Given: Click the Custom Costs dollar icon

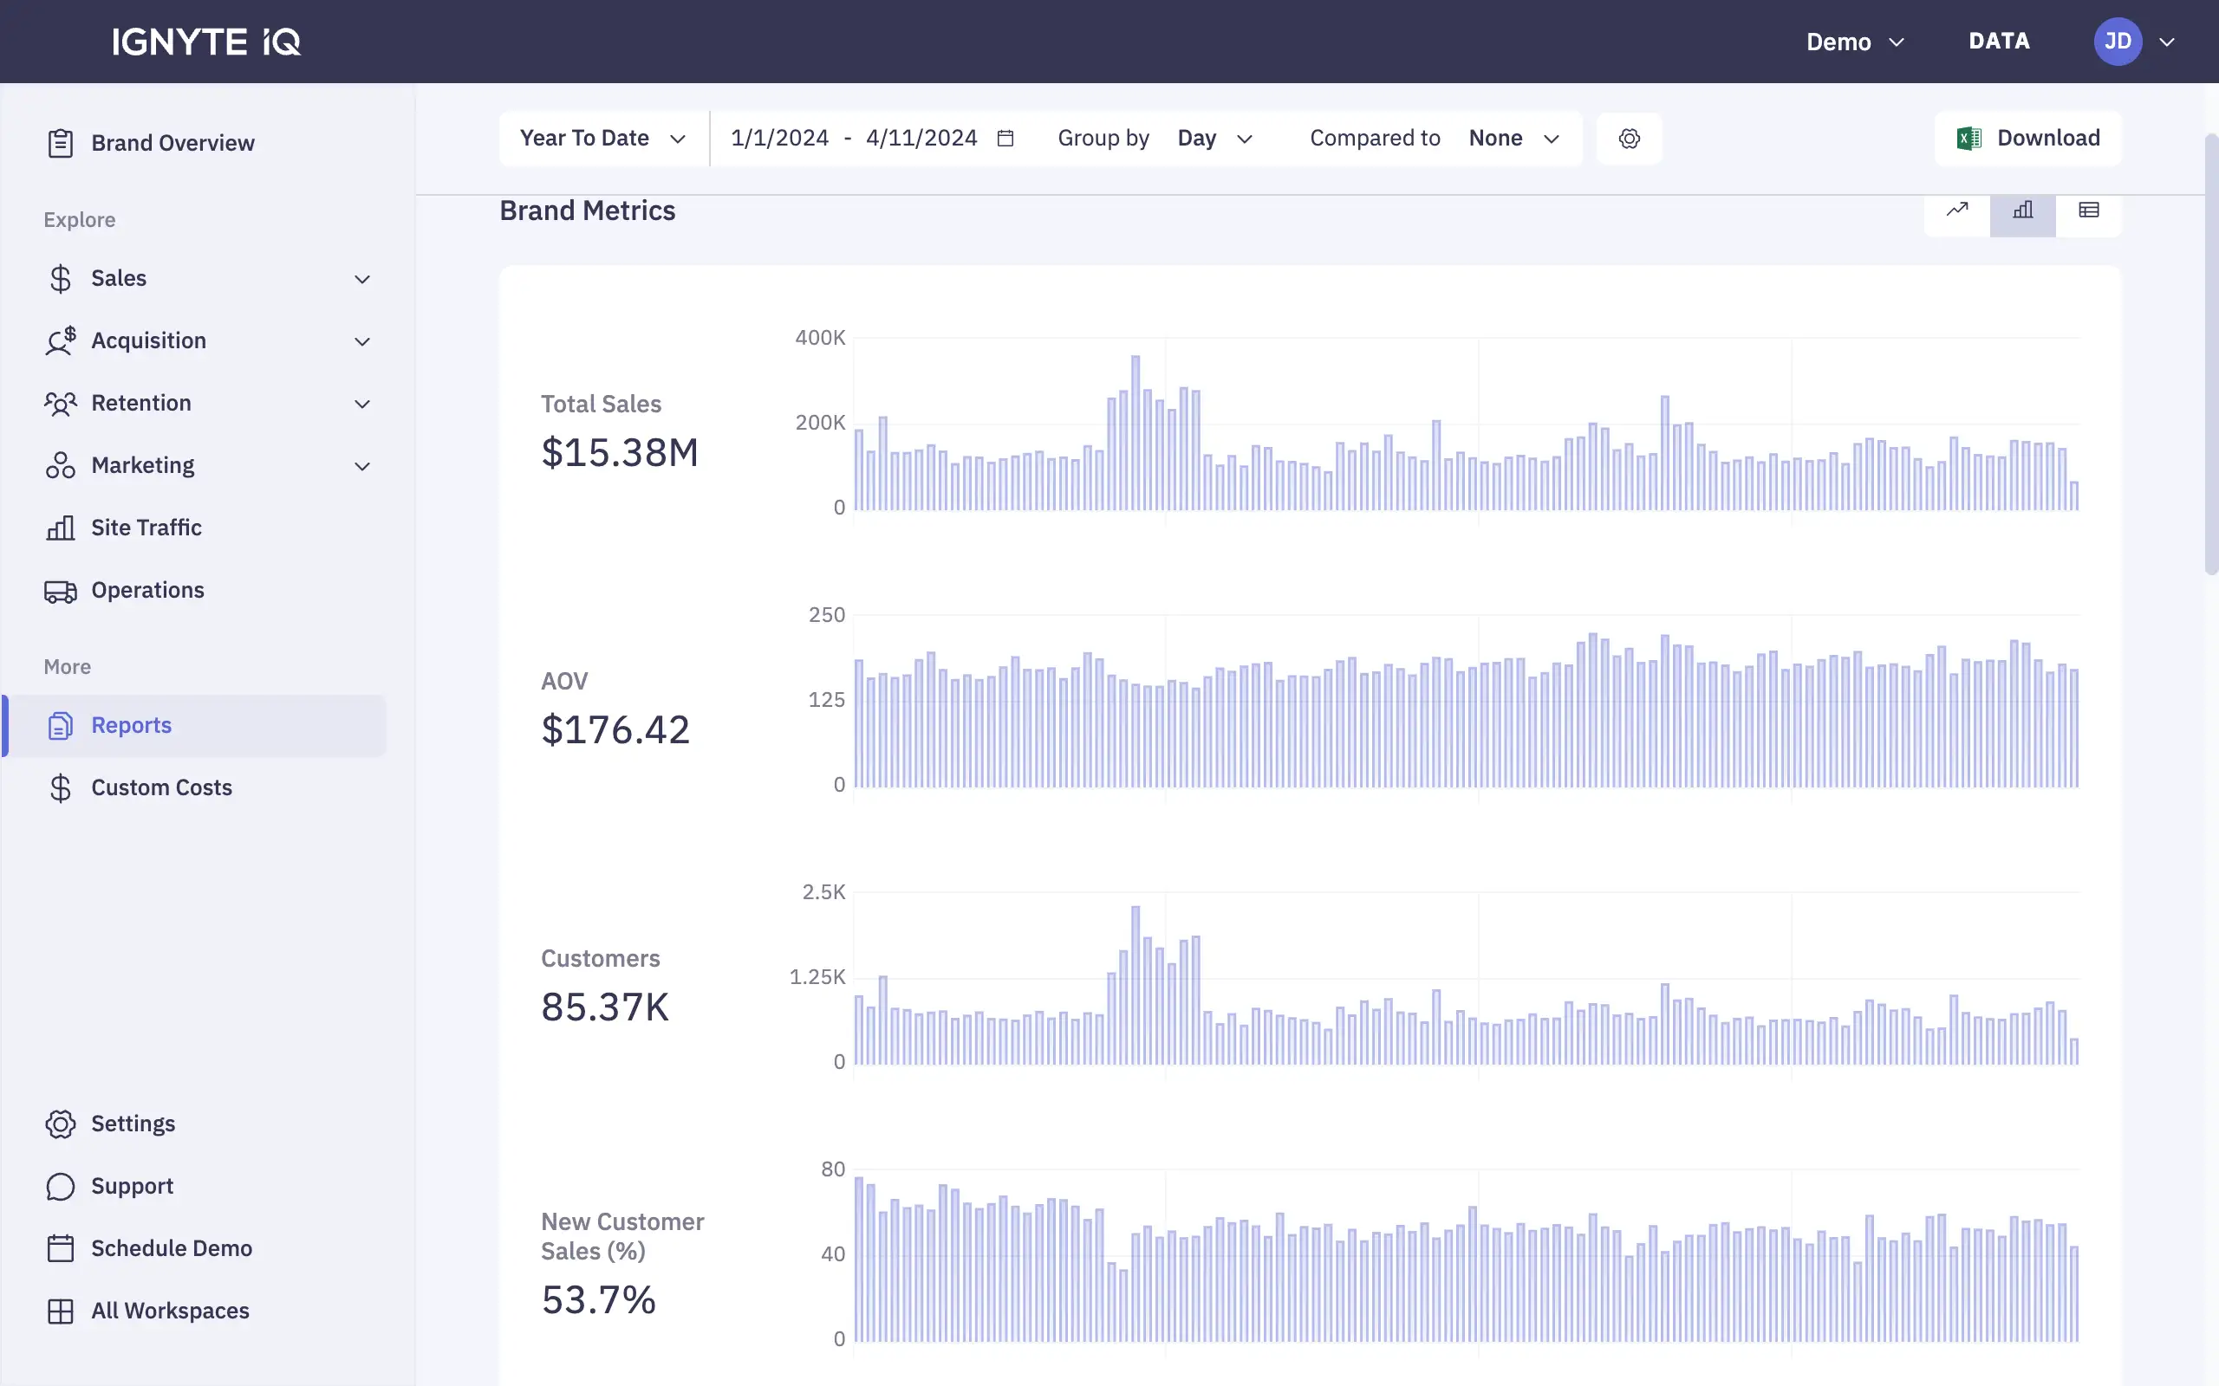Looking at the screenshot, I should click(61, 788).
